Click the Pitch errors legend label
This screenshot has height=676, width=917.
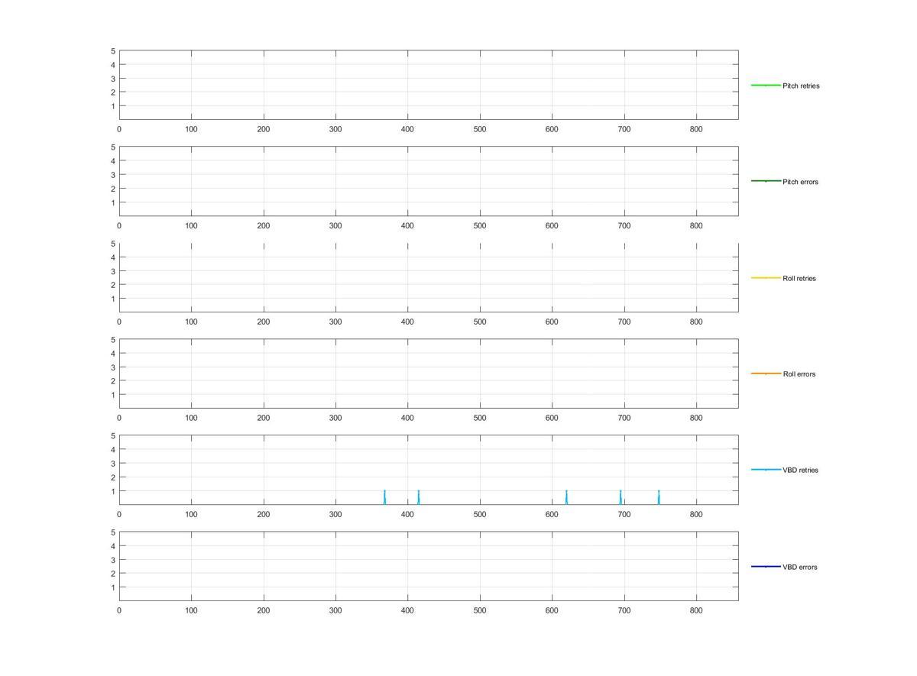click(800, 182)
